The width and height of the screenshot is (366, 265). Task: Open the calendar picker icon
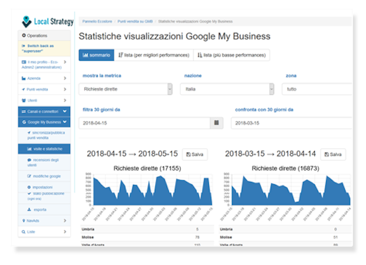[217, 123]
